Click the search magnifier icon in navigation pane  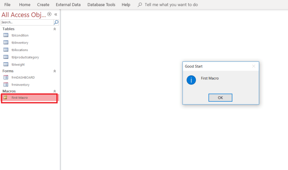(x=56, y=22)
